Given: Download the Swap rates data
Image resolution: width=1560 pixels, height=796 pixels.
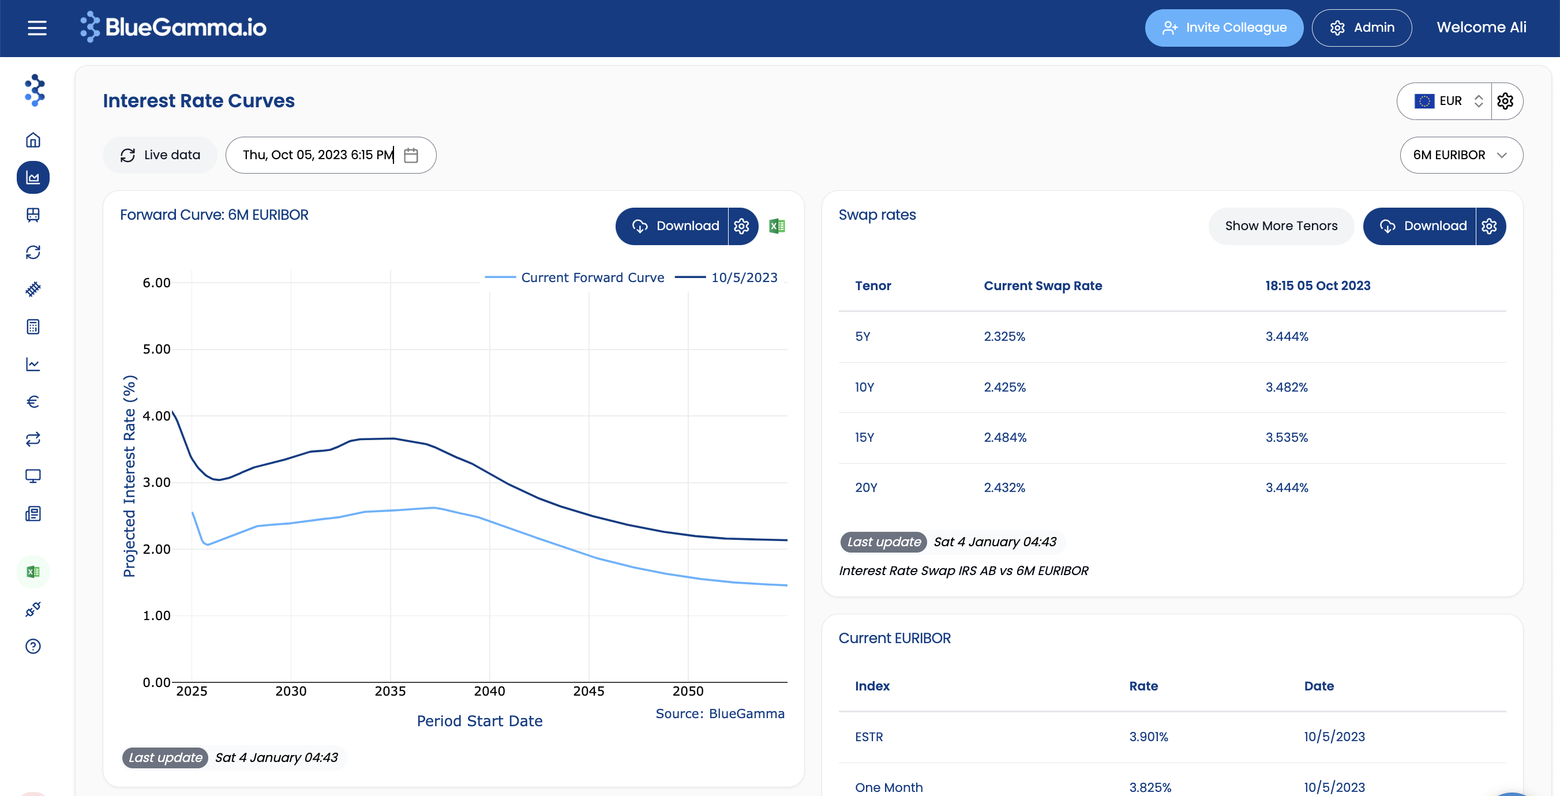Looking at the screenshot, I should click(1420, 226).
